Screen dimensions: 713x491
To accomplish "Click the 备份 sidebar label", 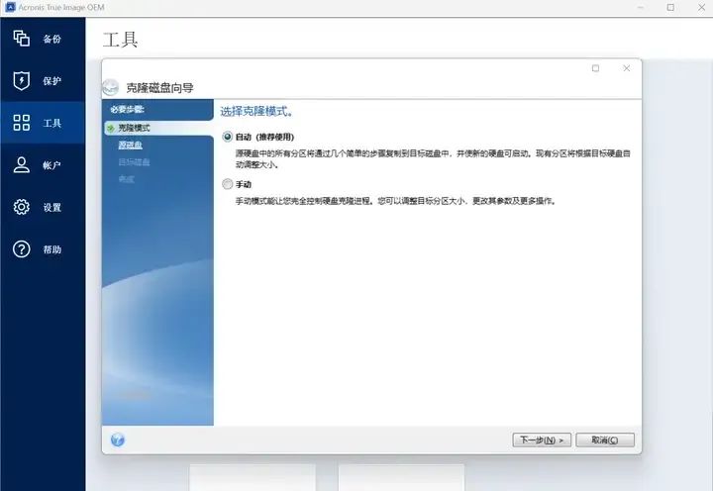I will [x=51, y=39].
